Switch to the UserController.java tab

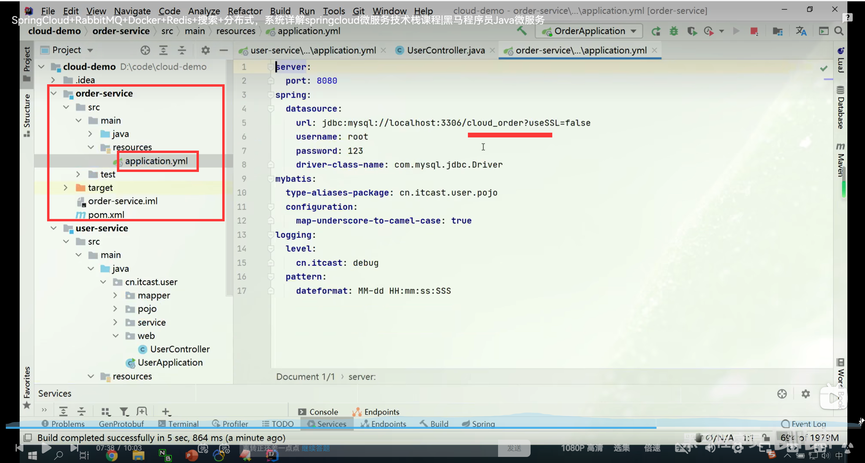pyautogui.click(x=445, y=50)
